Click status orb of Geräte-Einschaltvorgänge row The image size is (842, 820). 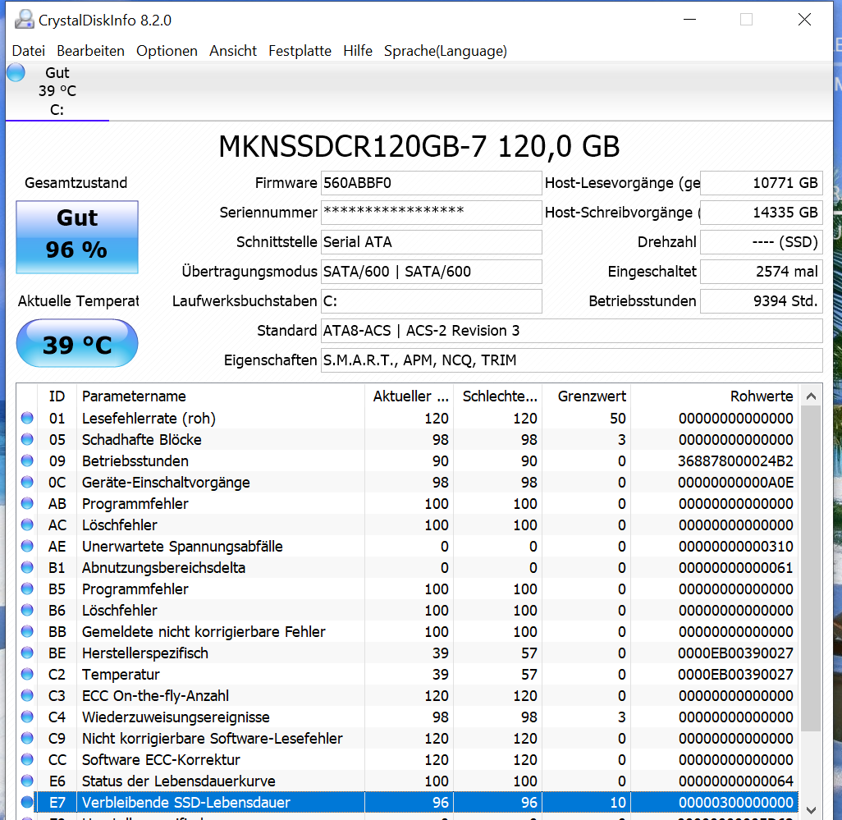point(27,482)
